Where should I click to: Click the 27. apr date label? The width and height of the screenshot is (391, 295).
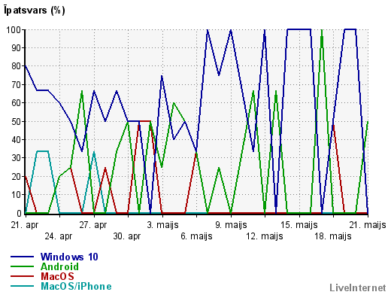point(93,225)
